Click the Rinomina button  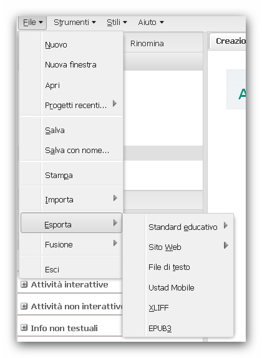(x=147, y=43)
